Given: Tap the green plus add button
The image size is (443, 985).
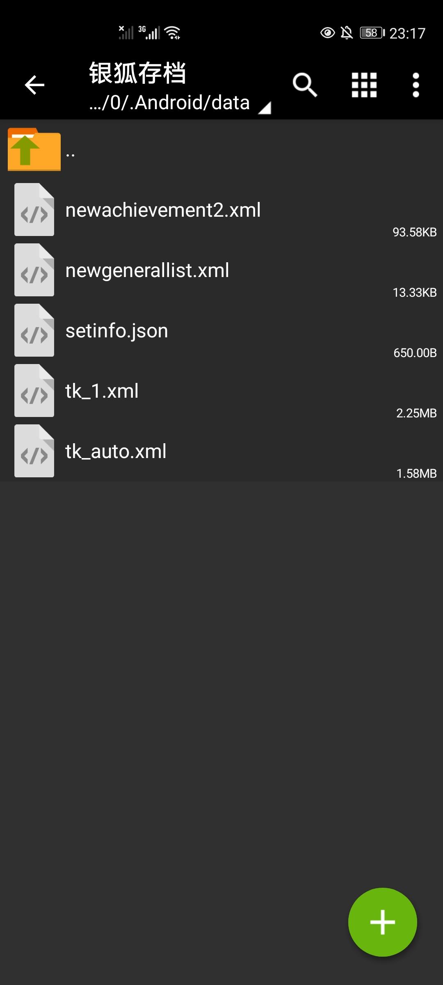Looking at the screenshot, I should point(382,922).
